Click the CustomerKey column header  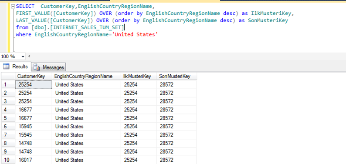point(34,77)
